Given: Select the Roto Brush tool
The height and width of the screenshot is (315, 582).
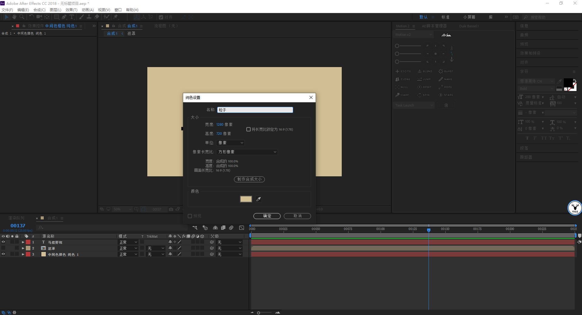Looking at the screenshot, I should coord(106,17).
